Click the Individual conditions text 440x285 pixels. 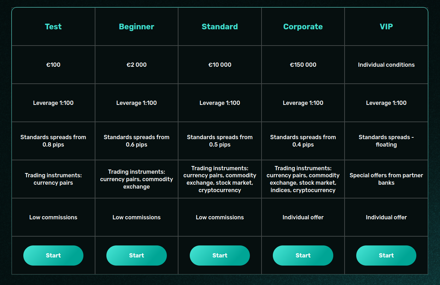click(x=386, y=65)
